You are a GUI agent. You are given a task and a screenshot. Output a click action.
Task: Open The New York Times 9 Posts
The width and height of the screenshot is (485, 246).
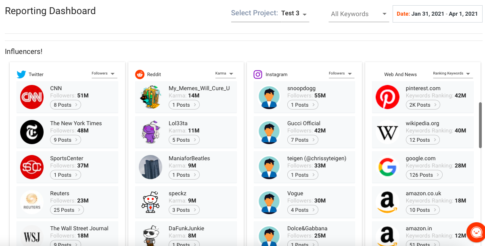65,140
